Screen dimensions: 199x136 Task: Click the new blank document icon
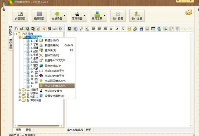[16, 29]
